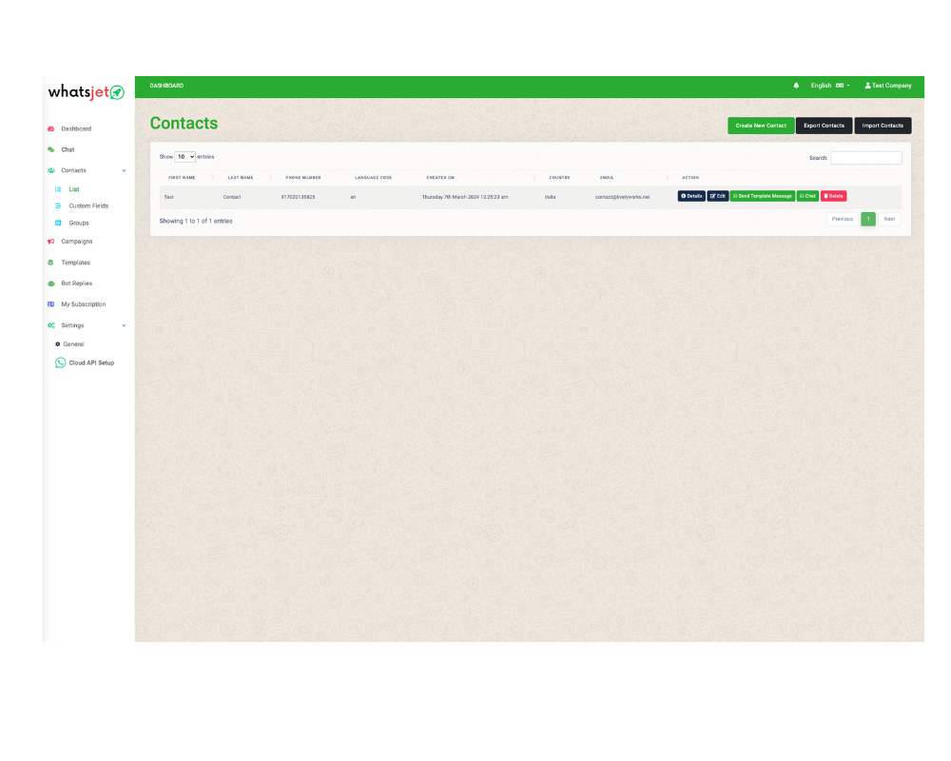Viewport: 951px width, 761px height.
Task: Select Groups under Contacts
Action: click(78, 223)
